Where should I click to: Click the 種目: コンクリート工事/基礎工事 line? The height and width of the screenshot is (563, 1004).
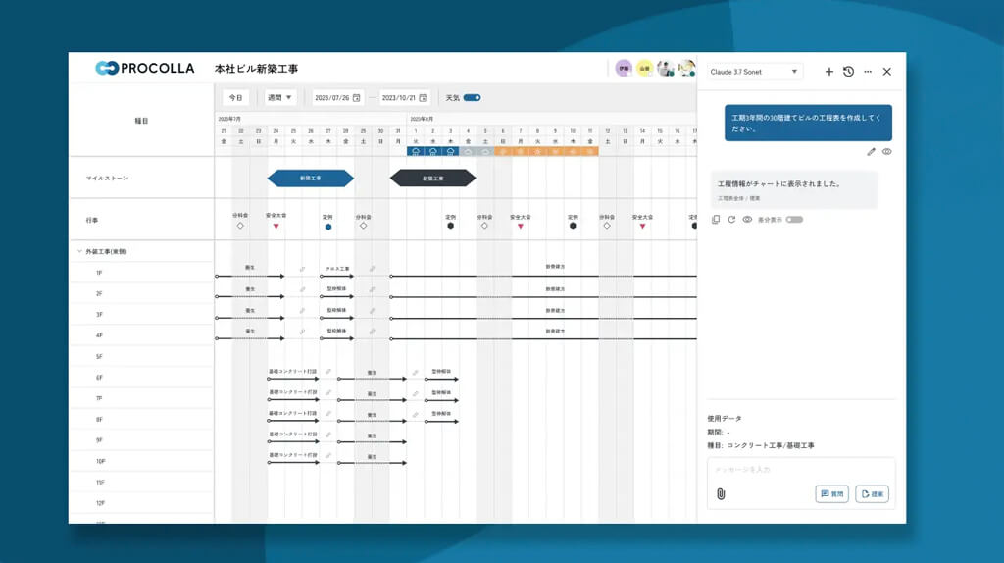761,445
